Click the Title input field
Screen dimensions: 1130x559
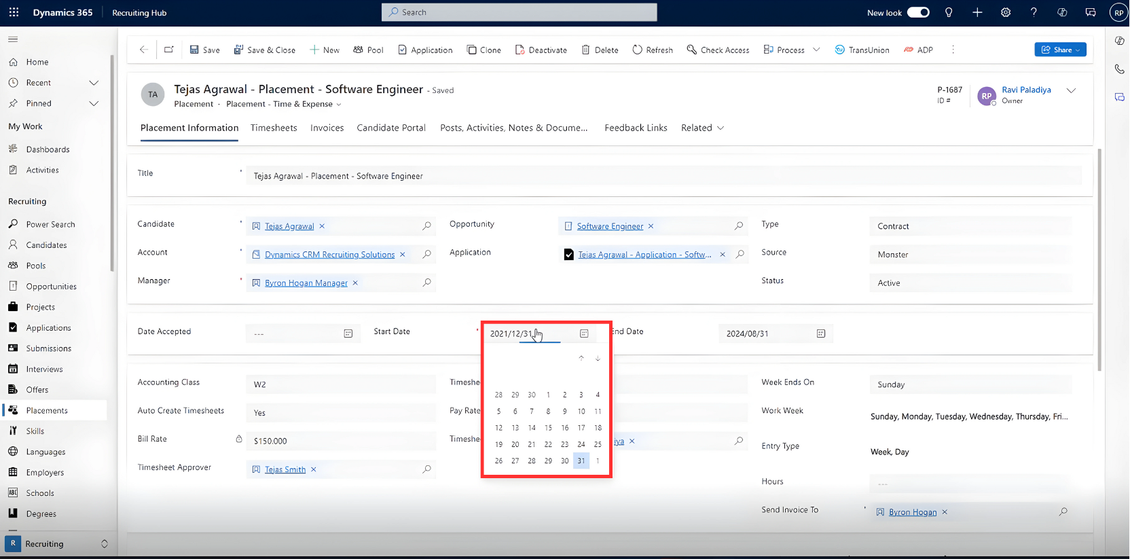coord(664,176)
